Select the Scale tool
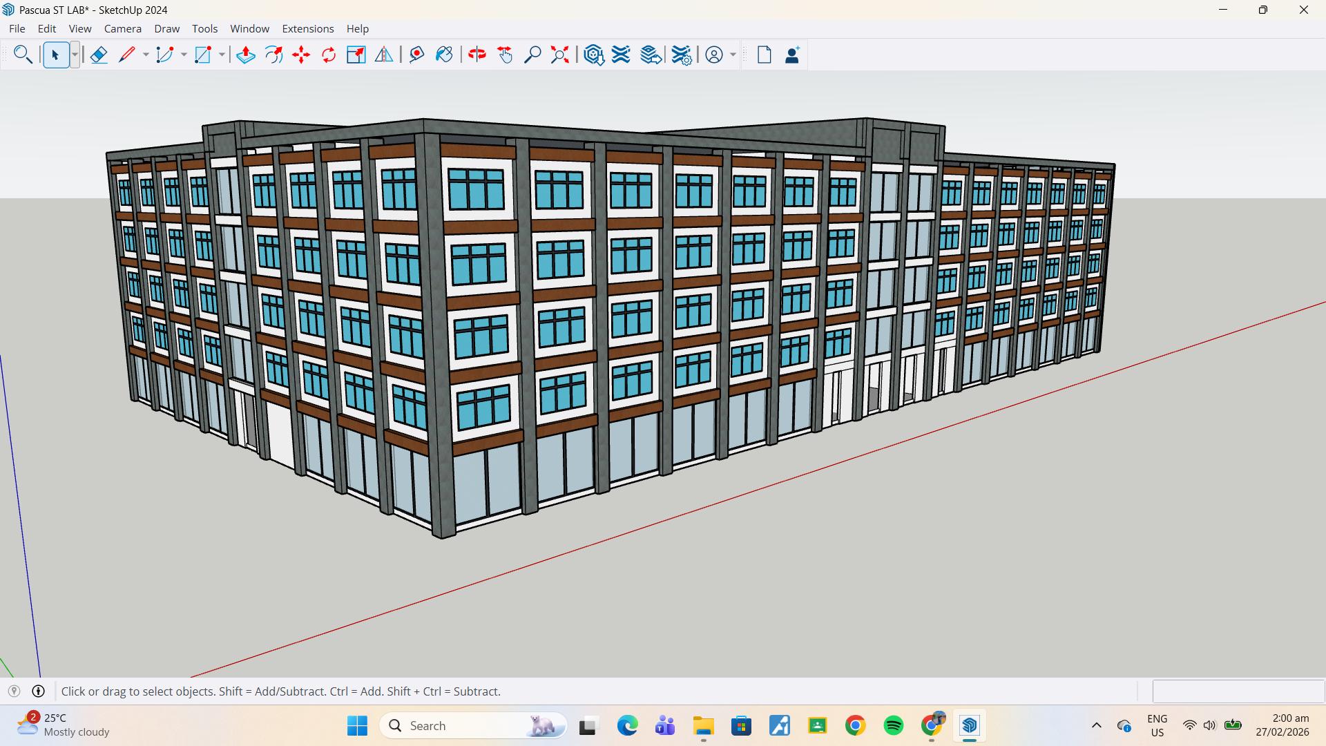 [x=356, y=55]
